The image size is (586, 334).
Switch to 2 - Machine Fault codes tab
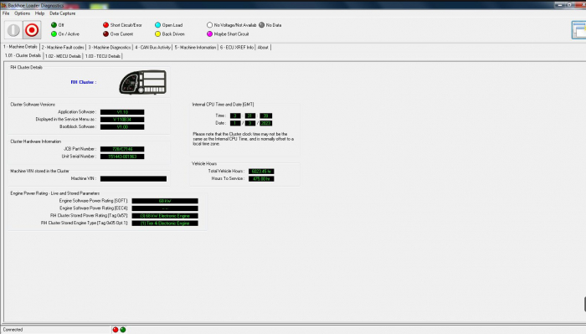[x=63, y=48]
